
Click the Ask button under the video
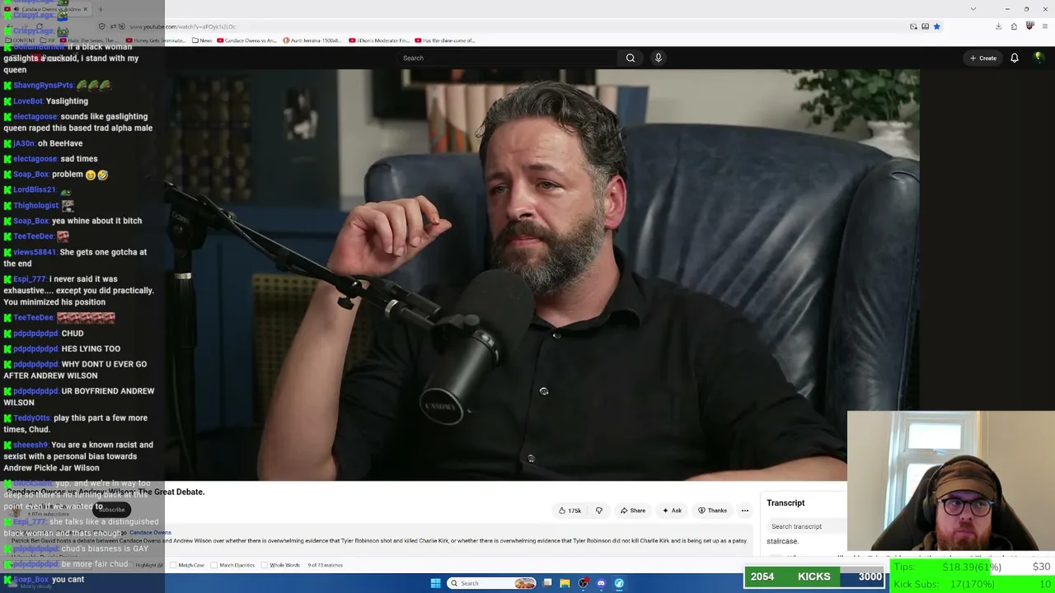[x=673, y=511]
